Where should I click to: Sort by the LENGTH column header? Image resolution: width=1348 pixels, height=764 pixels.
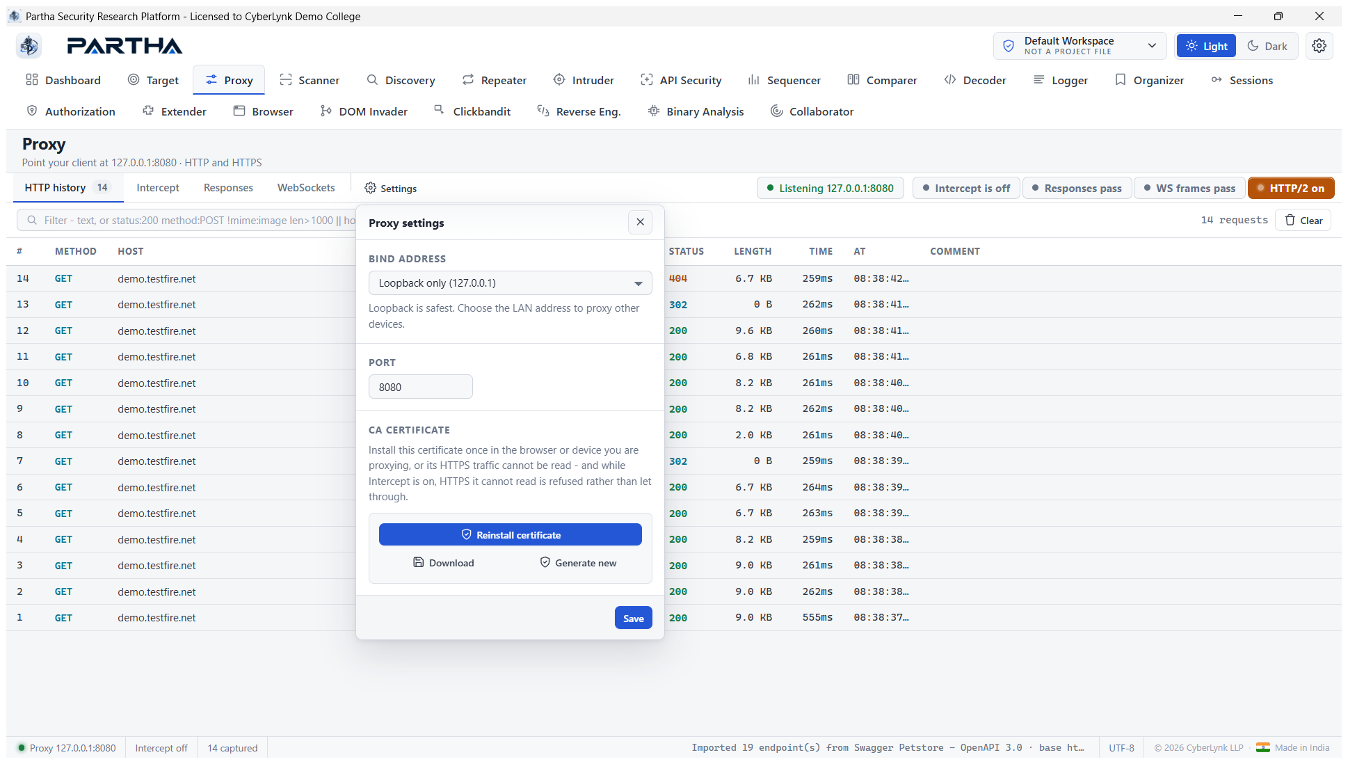753,251
